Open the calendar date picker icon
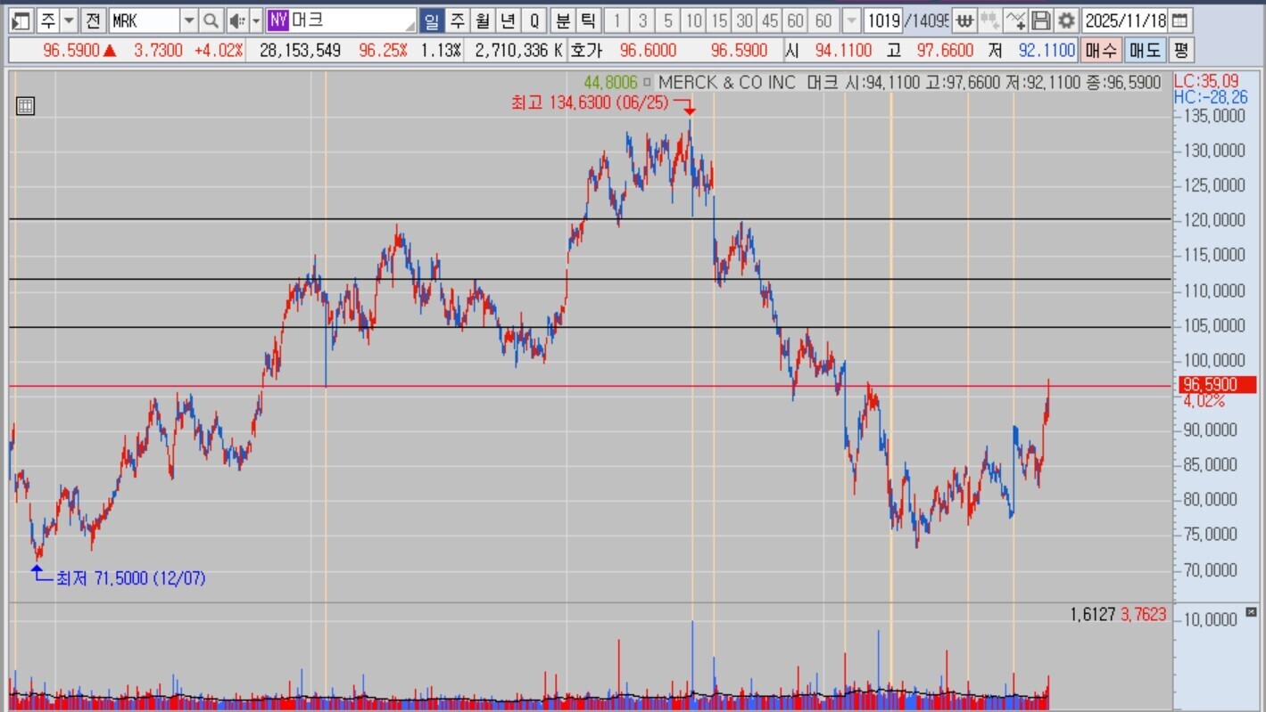Image resolution: width=1266 pixels, height=712 pixels. pyautogui.click(x=1179, y=20)
